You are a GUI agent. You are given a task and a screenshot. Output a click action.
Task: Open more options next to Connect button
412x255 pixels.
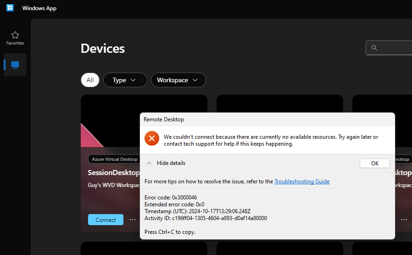(133, 220)
